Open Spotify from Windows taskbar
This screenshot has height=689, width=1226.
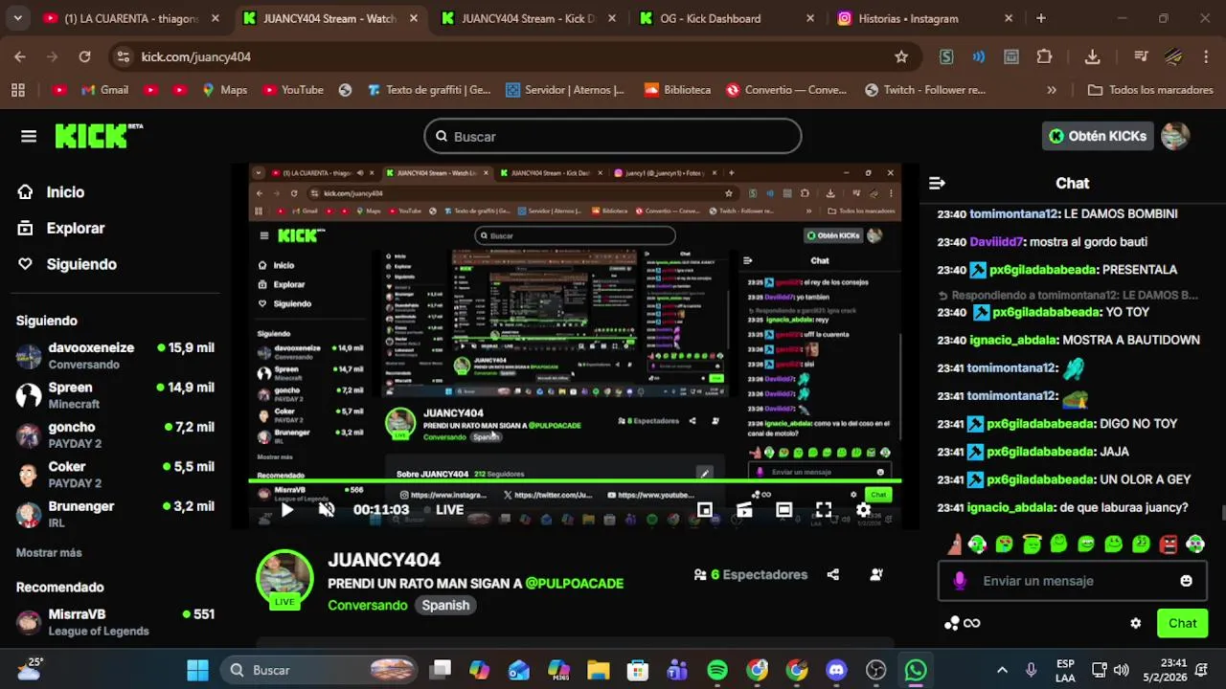pyautogui.click(x=717, y=670)
